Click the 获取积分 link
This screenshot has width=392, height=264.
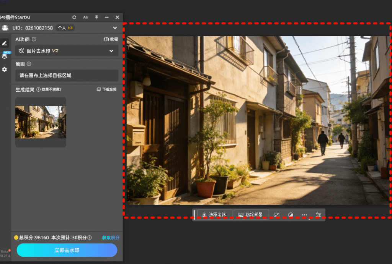click(x=111, y=238)
